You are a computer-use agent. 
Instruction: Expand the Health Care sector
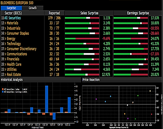click(5, 64)
